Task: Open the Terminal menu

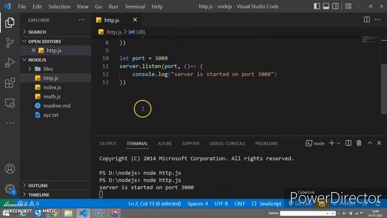Action: coord(135,7)
